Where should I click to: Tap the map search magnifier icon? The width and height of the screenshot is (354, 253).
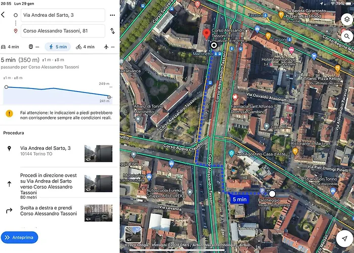click(x=347, y=36)
